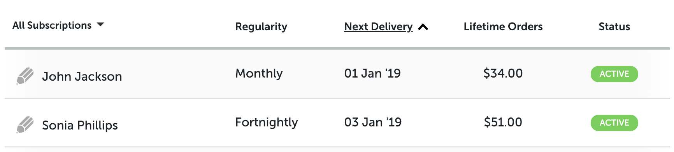Click the Status column header

pyautogui.click(x=614, y=26)
